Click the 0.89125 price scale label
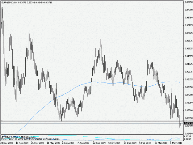The height and width of the screenshot is (145, 193). tap(189, 79)
